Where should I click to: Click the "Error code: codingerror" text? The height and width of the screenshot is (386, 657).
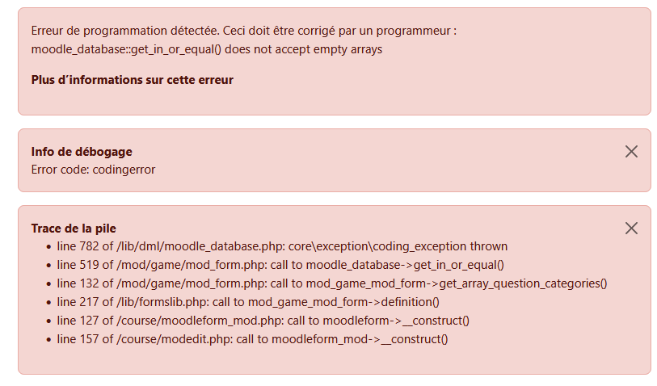tap(93, 170)
